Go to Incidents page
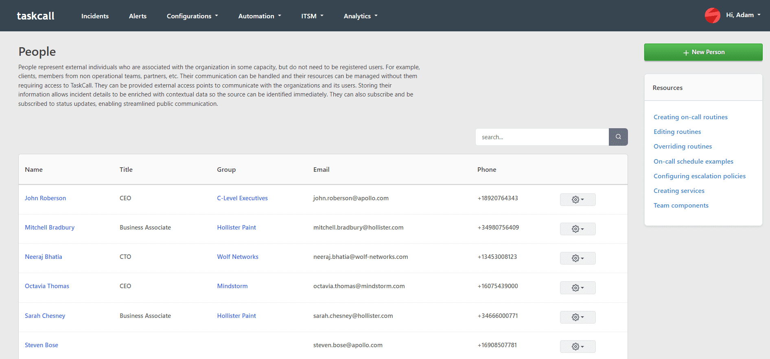Screen dimensions: 770x359 95,16
